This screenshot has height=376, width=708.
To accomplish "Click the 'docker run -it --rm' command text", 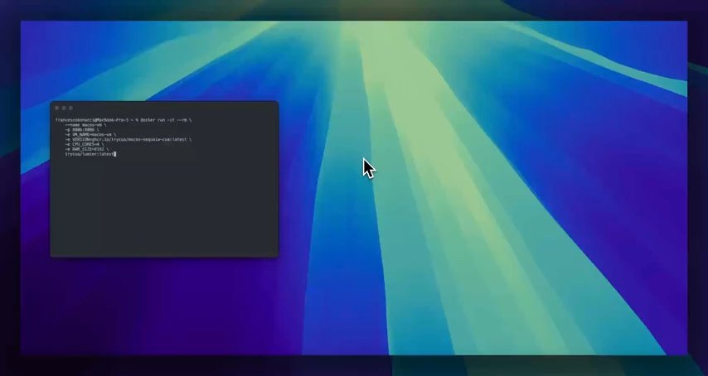I will tap(166, 120).
